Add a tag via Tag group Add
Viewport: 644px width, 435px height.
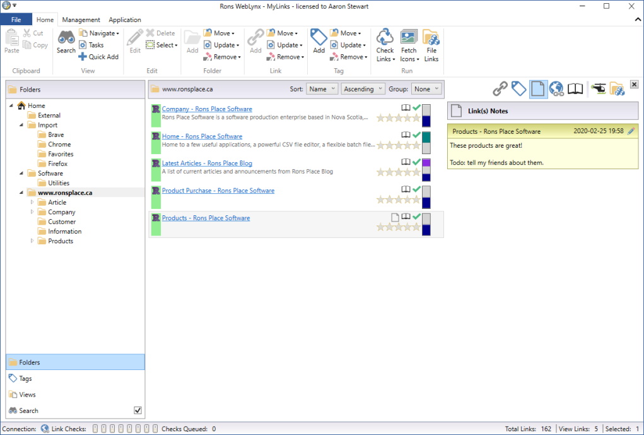[x=319, y=41]
